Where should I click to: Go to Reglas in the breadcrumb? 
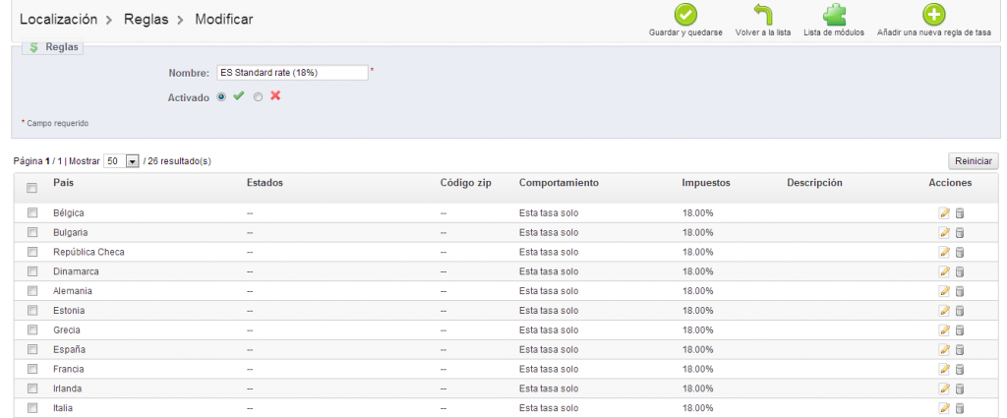click(x=144, y=19)
